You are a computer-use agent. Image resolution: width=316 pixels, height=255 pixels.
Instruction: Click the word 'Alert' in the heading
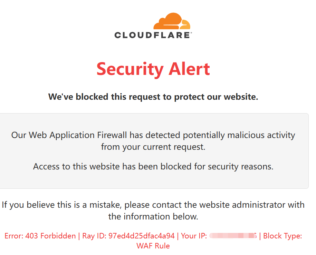point(189,69)
